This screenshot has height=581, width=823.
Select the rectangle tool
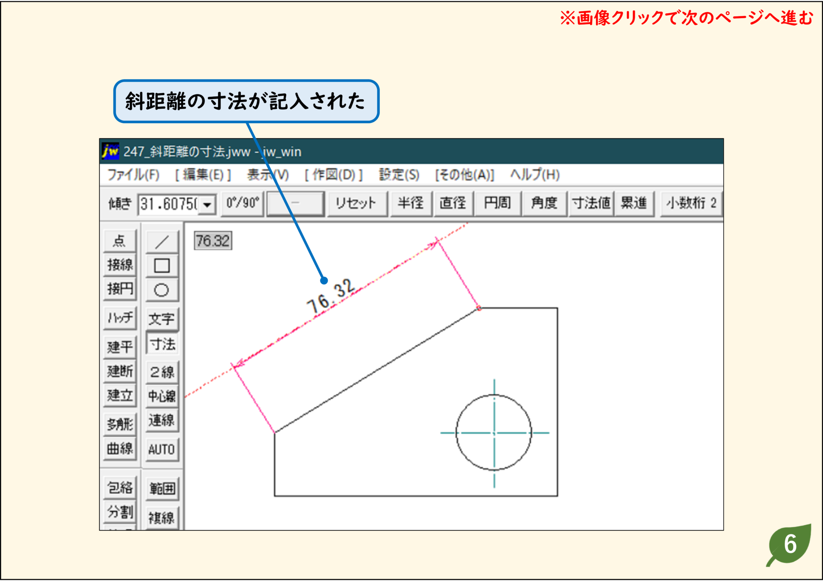tap(162, 265)
